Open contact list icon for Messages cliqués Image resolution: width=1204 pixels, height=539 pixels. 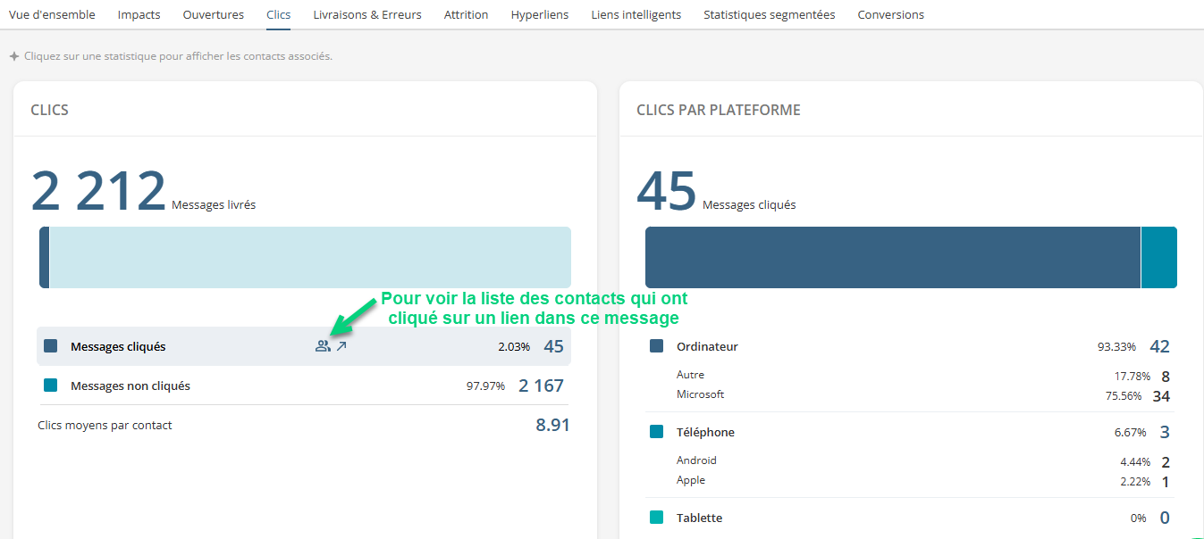coord(323,346)
